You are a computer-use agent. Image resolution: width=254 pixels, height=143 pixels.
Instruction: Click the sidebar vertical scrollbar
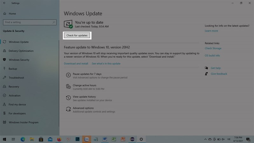click(59, 84)
